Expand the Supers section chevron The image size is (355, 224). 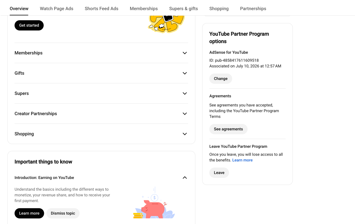point(185,93)
